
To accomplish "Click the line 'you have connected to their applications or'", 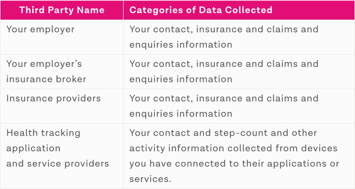I will click(234, 164).
